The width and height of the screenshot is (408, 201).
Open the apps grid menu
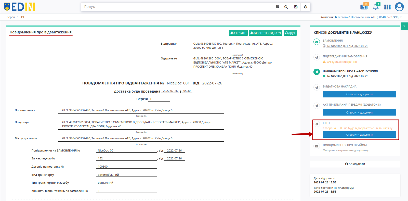pos(387,7)
